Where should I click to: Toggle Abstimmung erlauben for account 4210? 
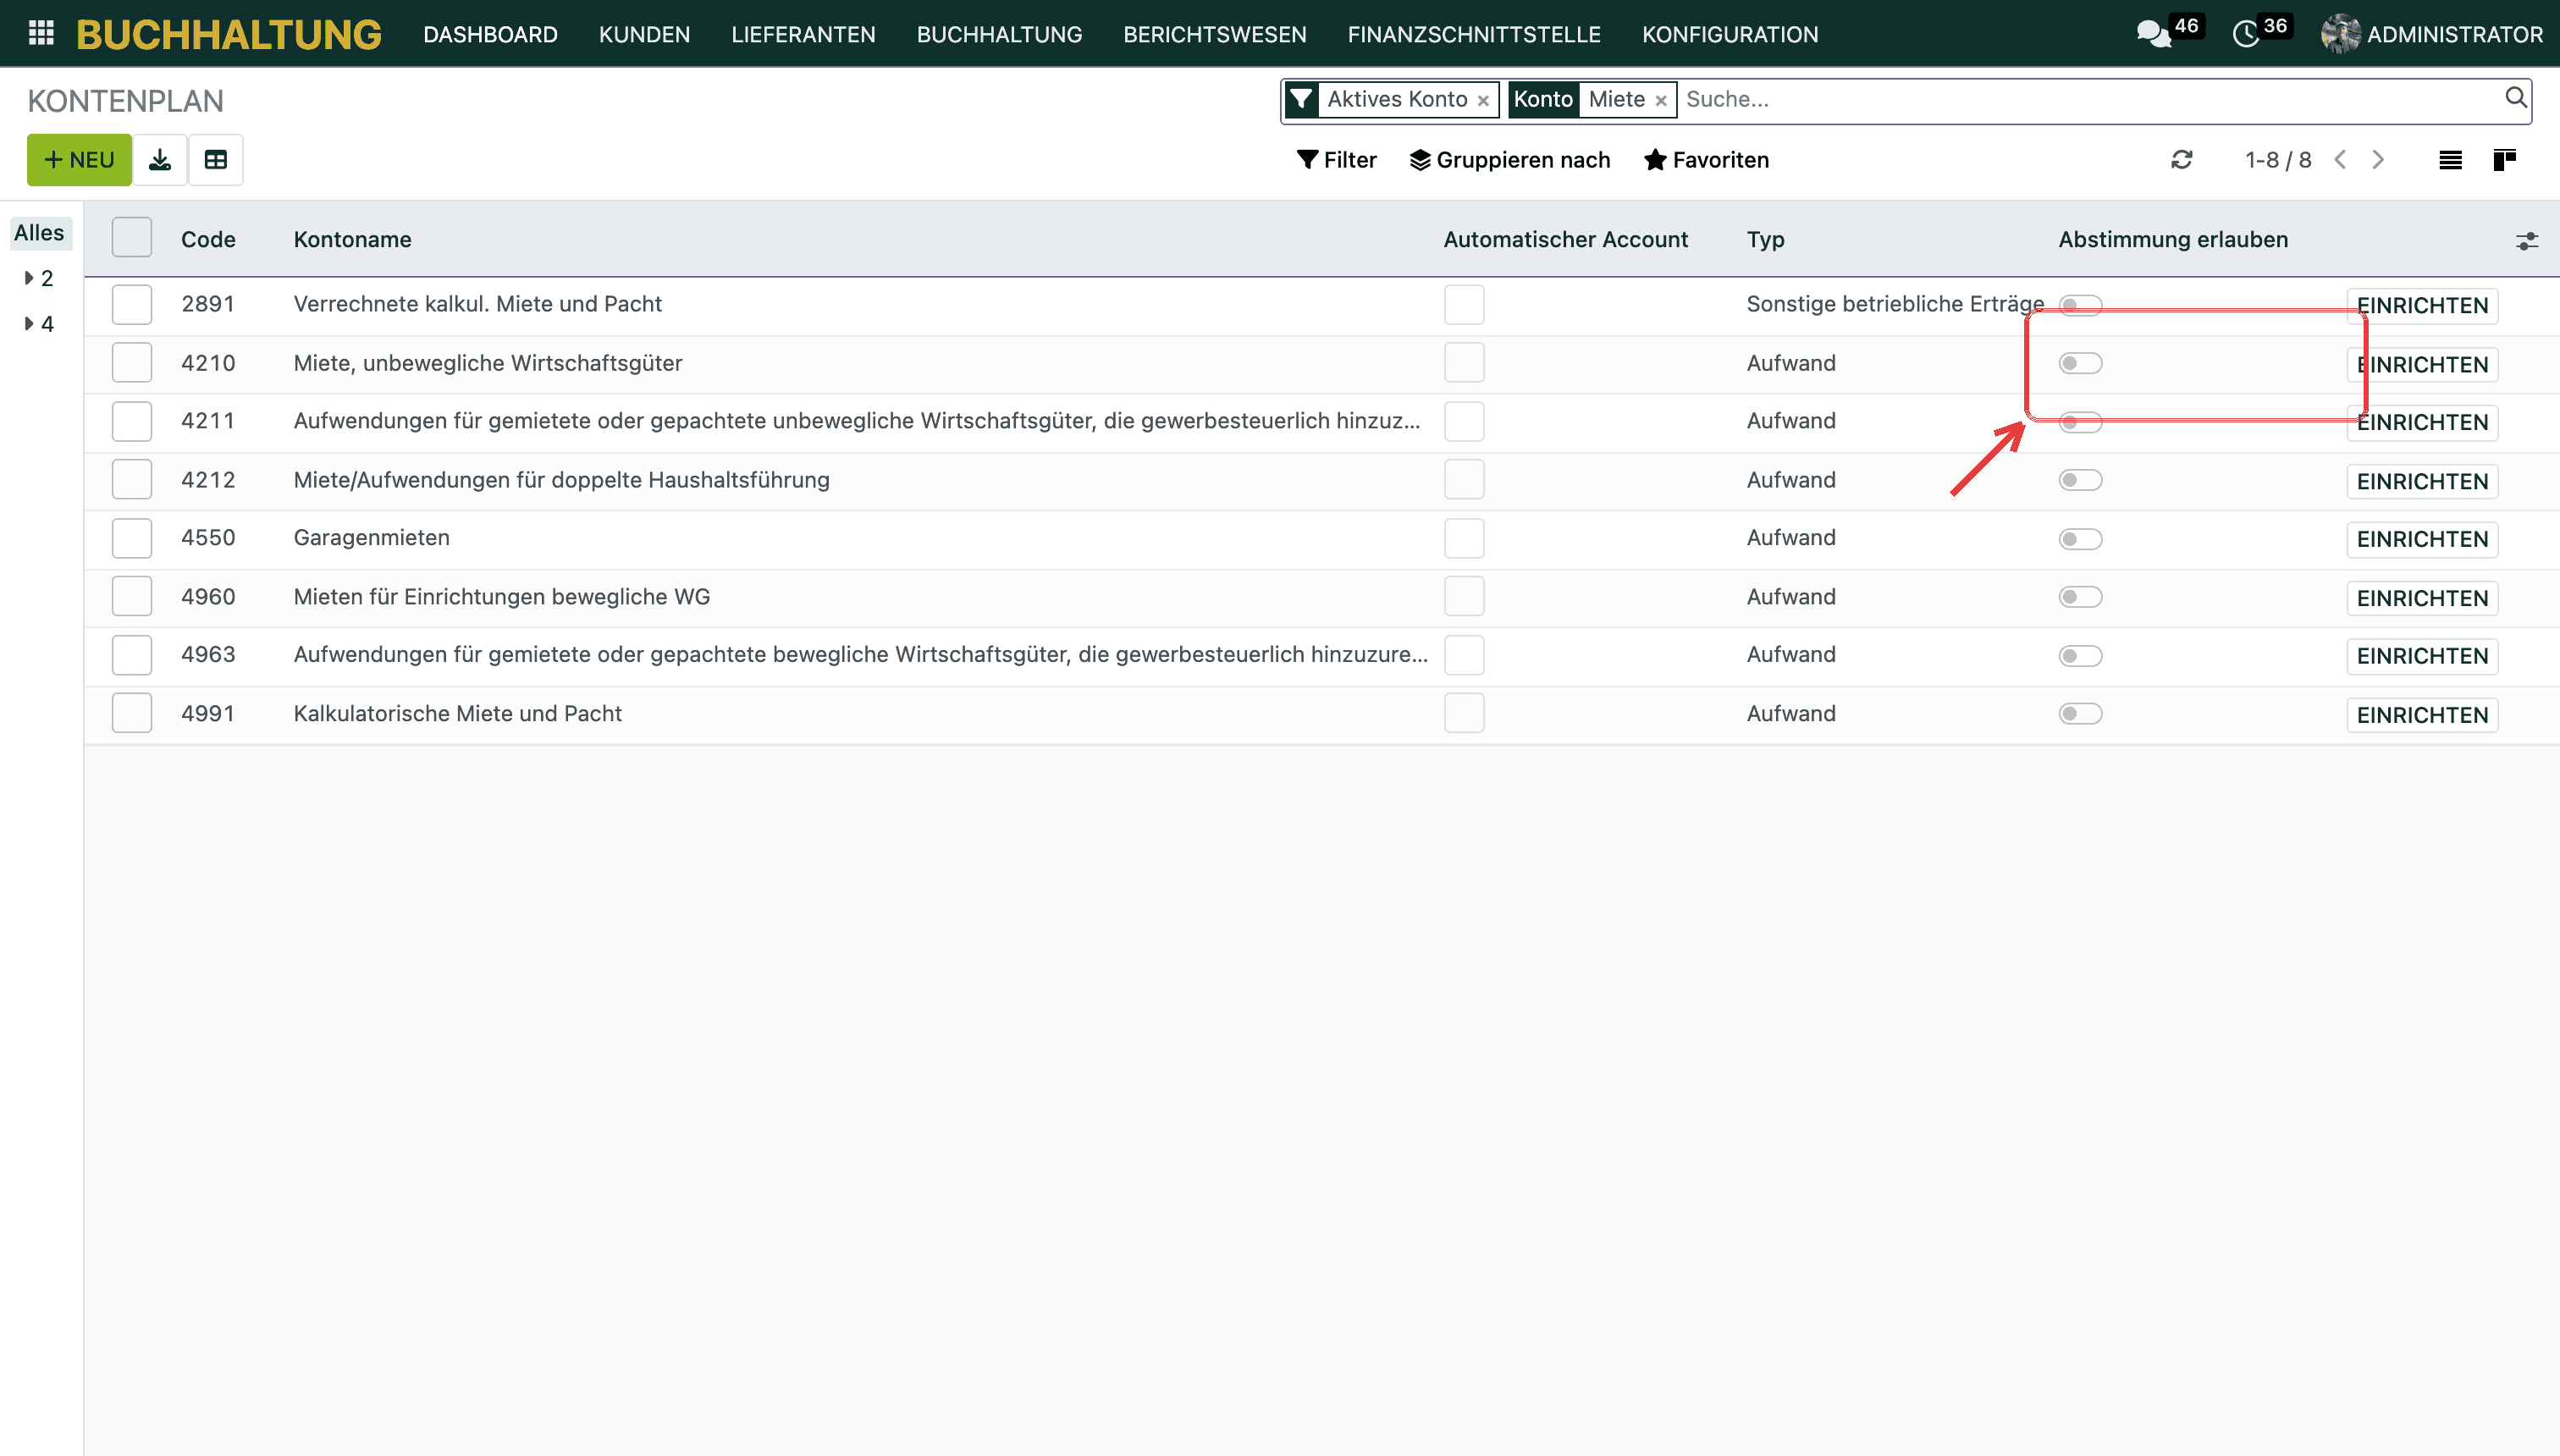tap(2080, 363)
